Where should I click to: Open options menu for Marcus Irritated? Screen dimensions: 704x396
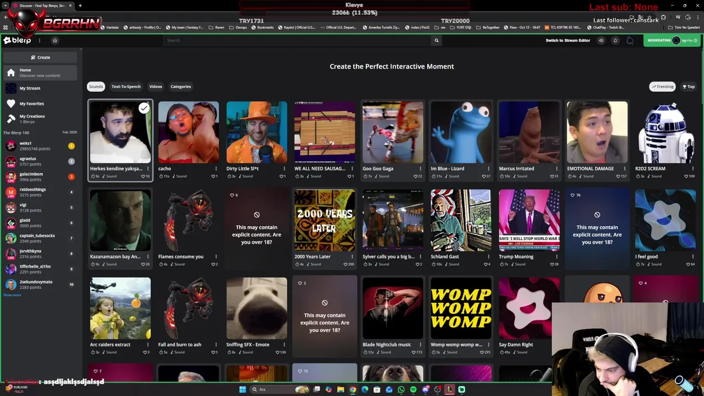coord(557,168)
